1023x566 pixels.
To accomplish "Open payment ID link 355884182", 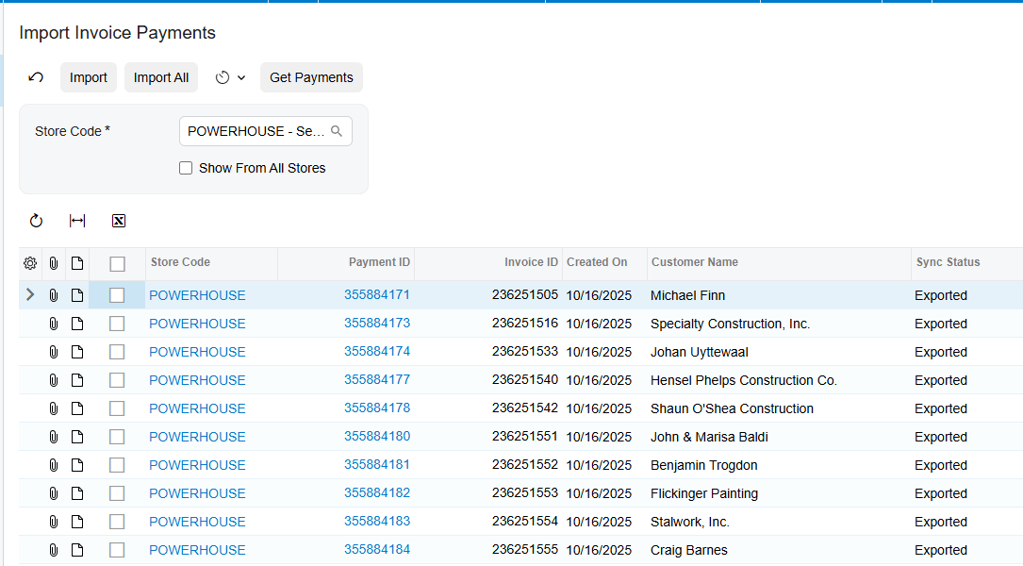I will point(377,492).
